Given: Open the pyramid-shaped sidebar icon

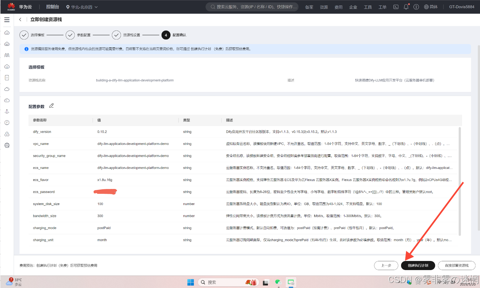Looking at the screenshot, I should [x=7, y=111].
